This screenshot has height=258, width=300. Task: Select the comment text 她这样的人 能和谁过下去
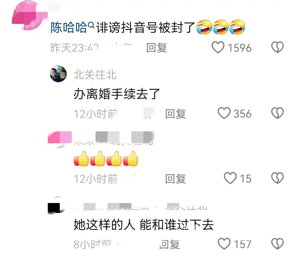pos(144,225)
